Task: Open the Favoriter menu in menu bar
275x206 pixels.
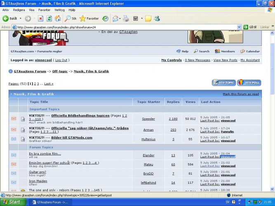Action: point(44,10)
